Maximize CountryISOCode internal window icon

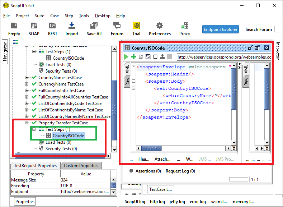tap(257, 47)
